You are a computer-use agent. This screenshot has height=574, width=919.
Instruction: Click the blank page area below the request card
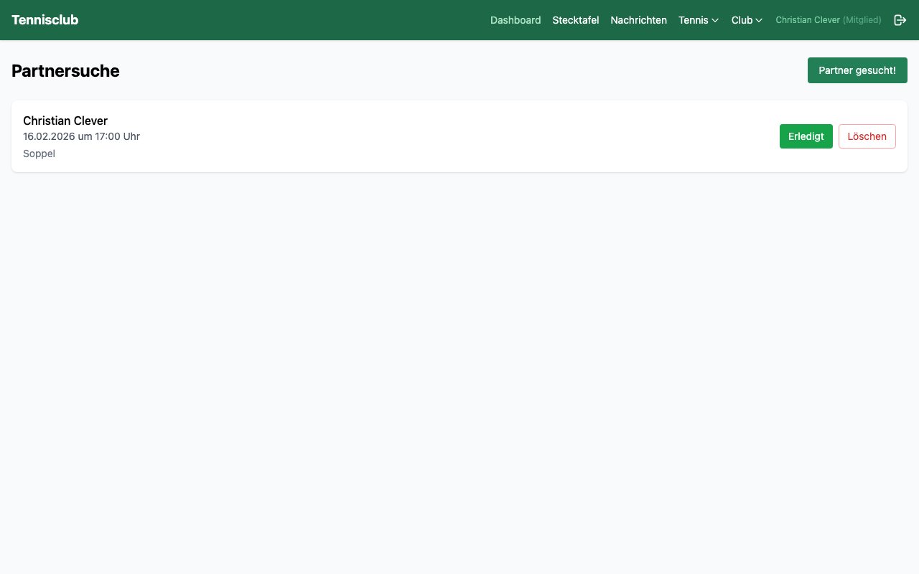coord(459,359)
